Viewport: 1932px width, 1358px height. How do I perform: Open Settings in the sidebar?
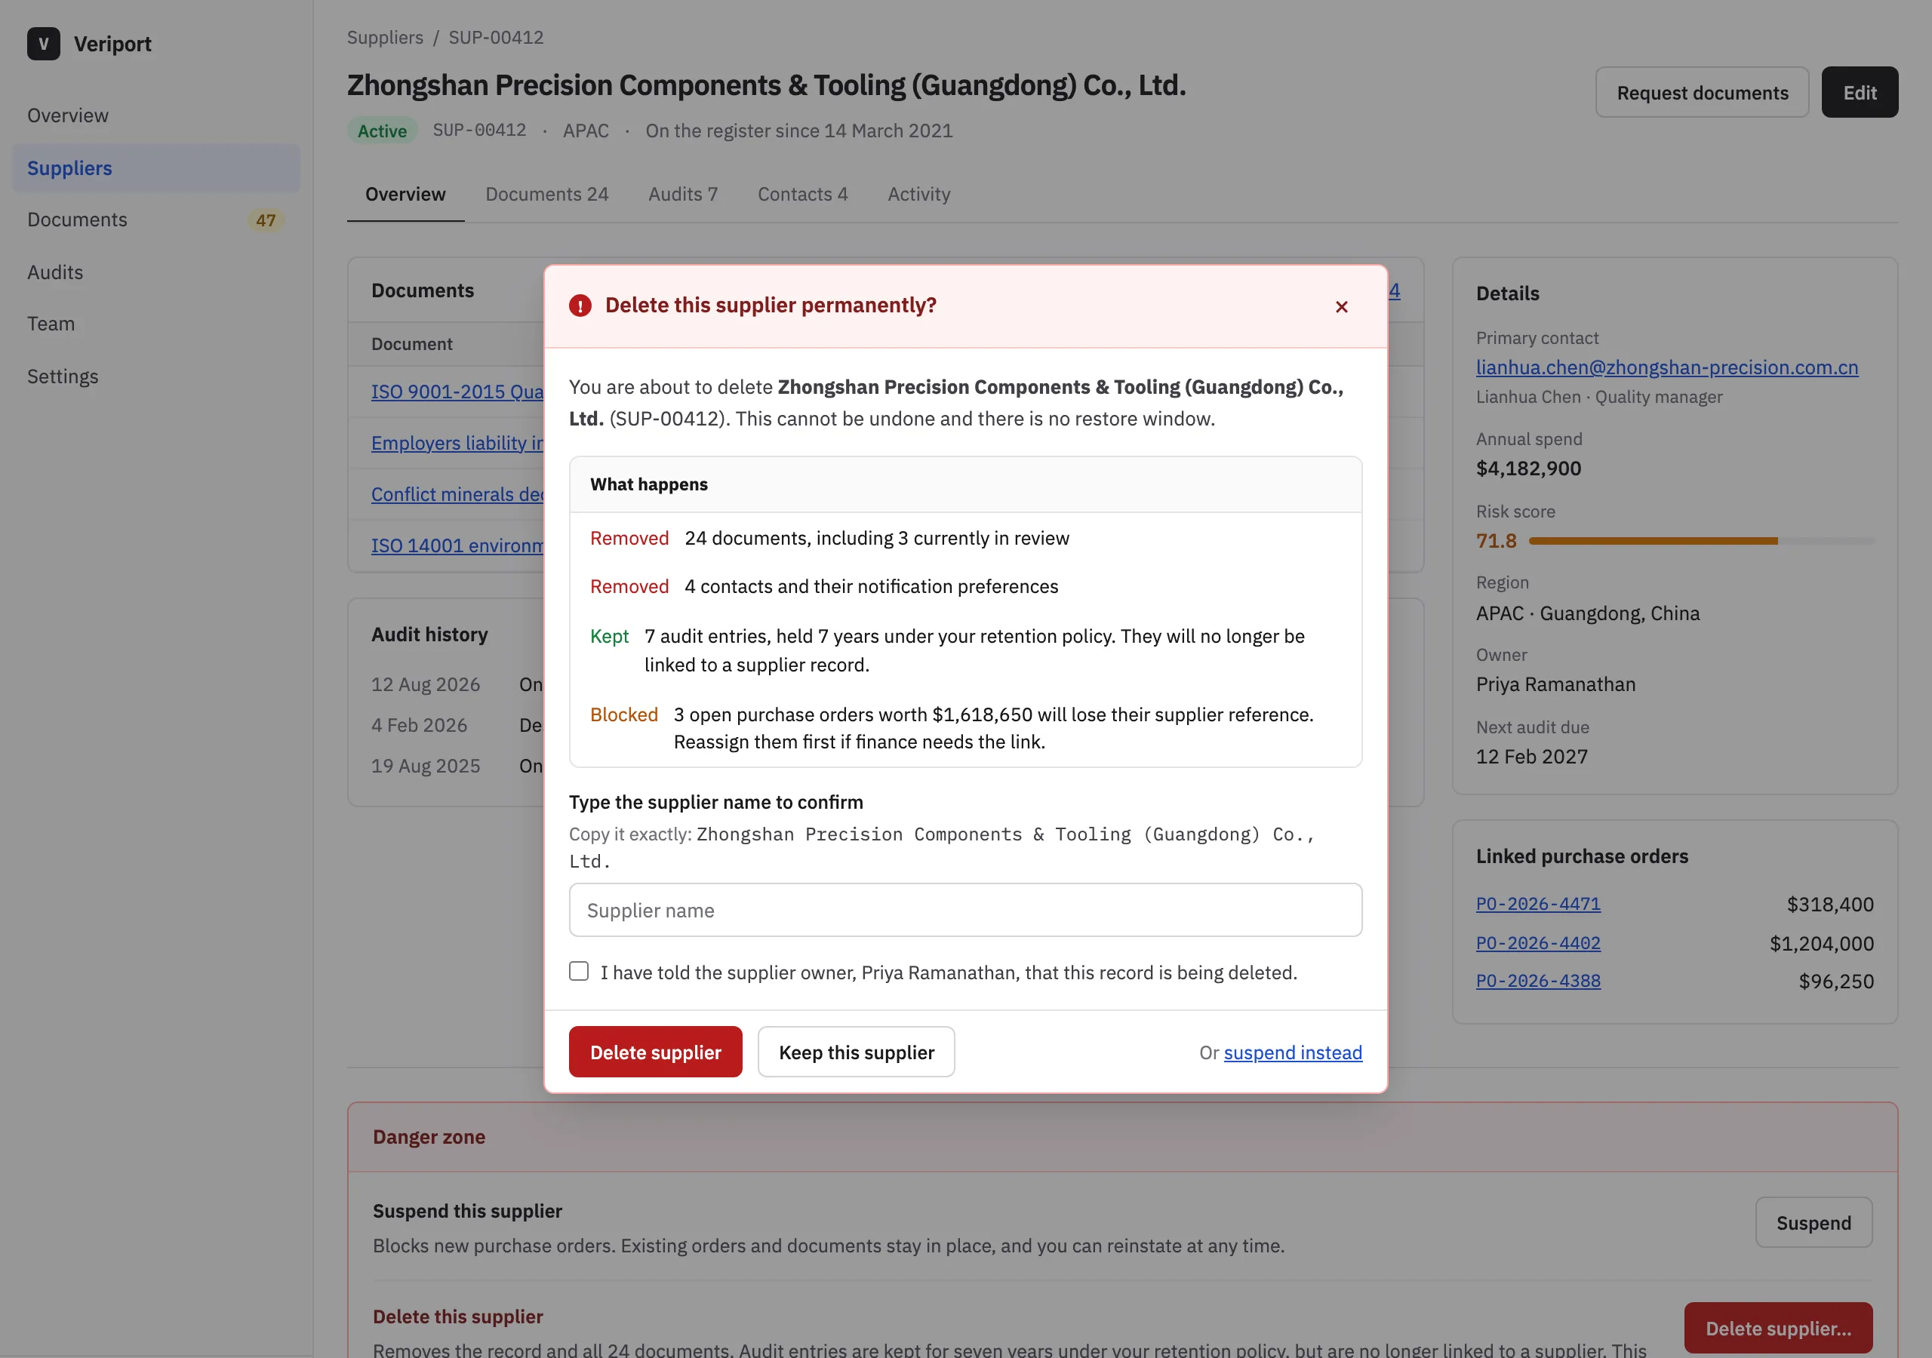[155, 376]
